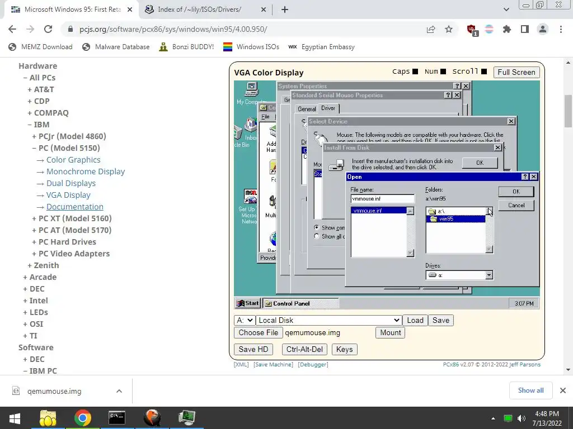Click OK in Install From Disk dialog

coord(480,163)
